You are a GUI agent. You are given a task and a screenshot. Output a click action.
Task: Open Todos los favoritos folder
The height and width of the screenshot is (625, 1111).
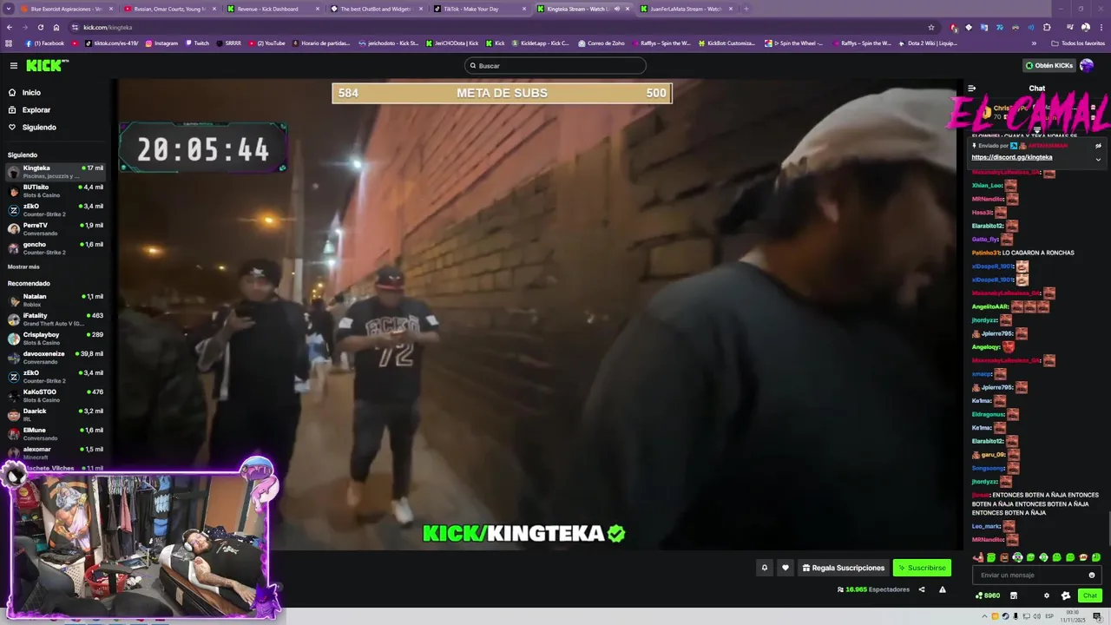(x=1078, y=43)
